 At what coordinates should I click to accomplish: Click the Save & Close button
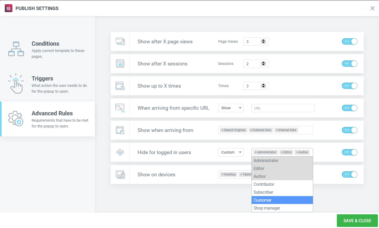pyautogui.click(x=357, y=221)
